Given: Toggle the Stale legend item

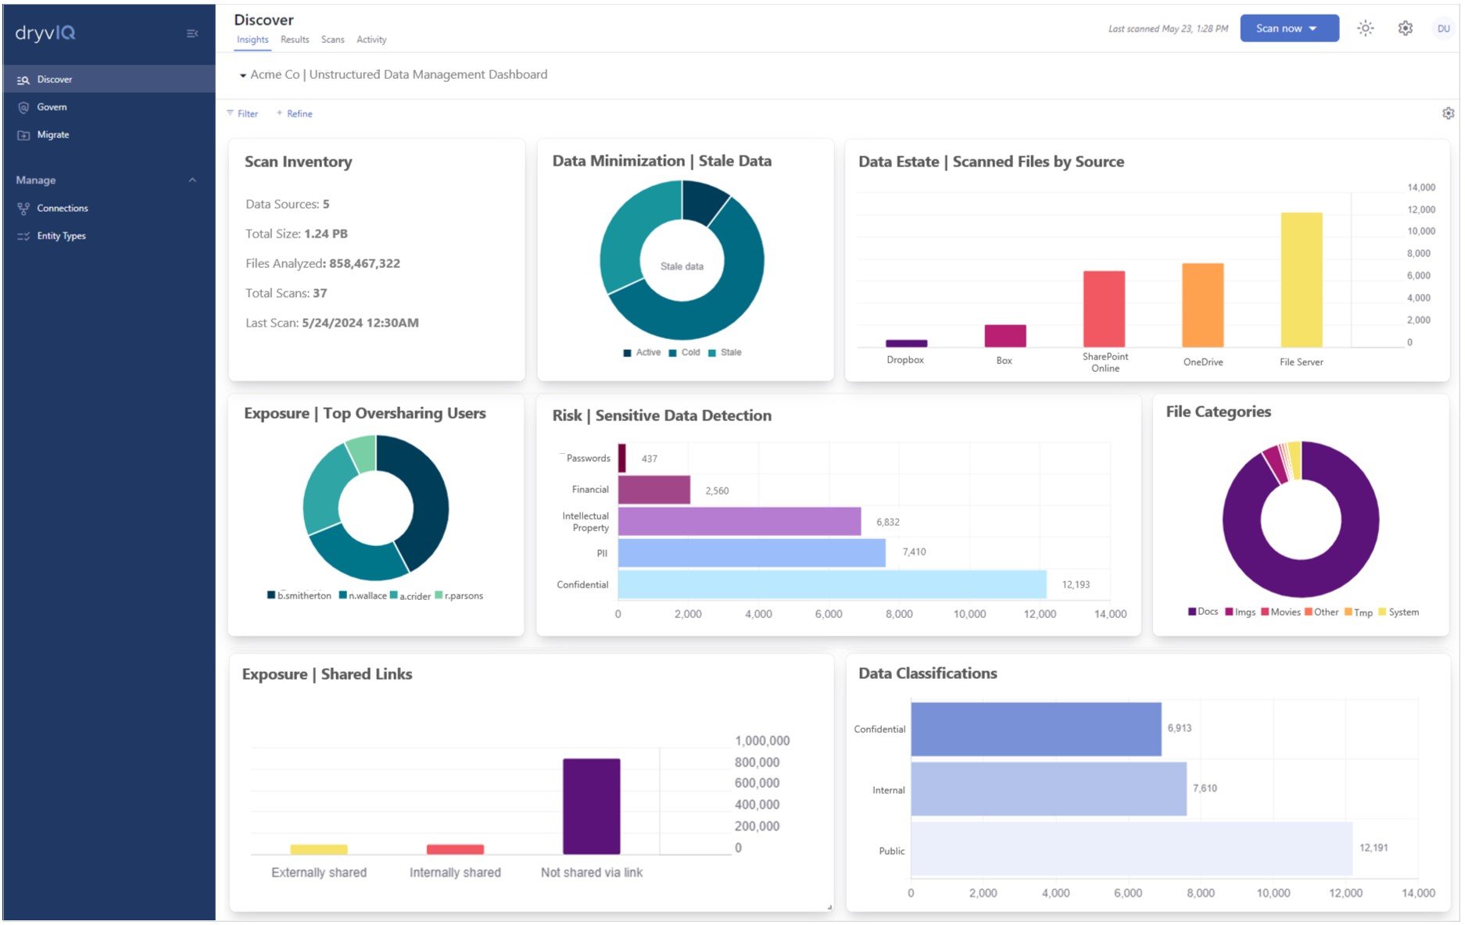Looking at the screenshot, I should coord(725,353).
